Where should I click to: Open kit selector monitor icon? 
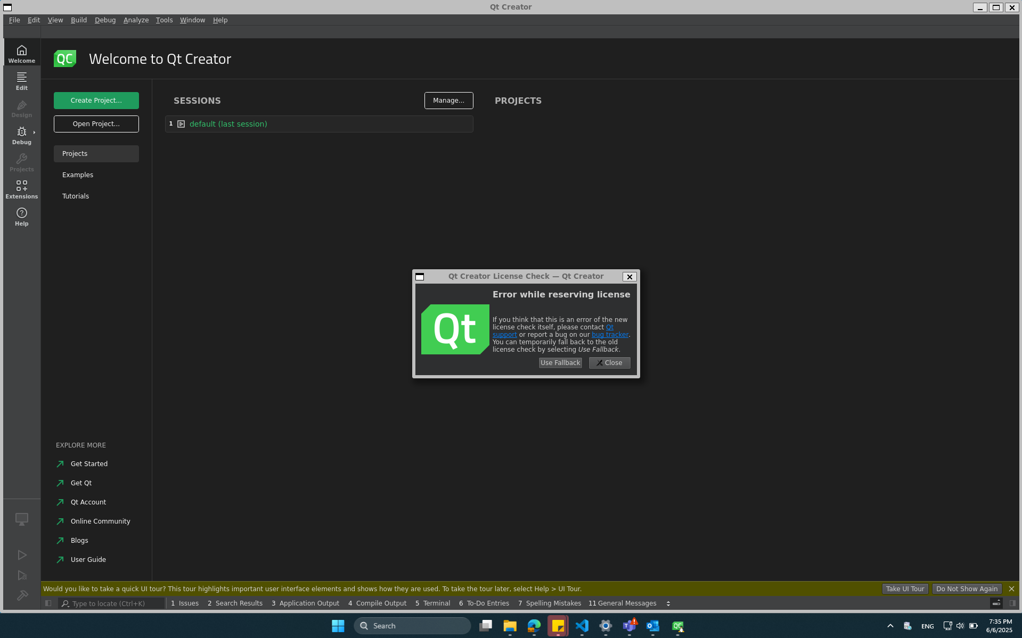pos(21,519)
